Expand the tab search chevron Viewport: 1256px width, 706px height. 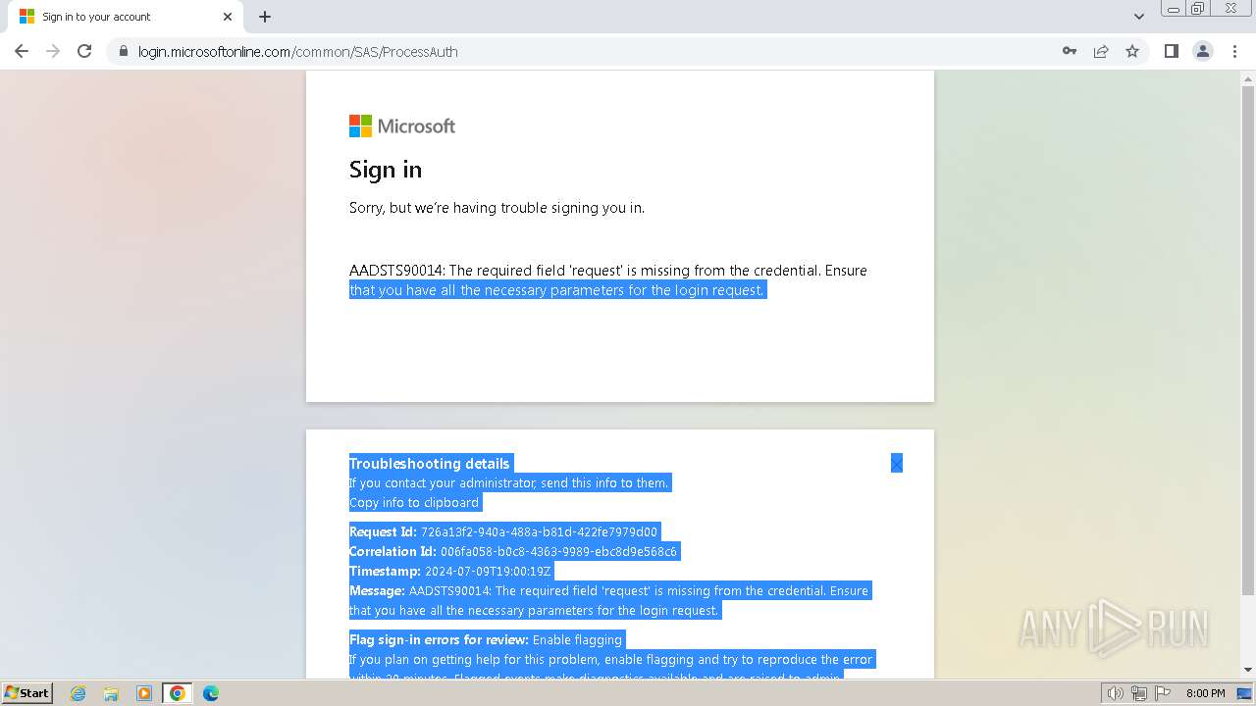pyautogui.click(x=1139, y=17)
